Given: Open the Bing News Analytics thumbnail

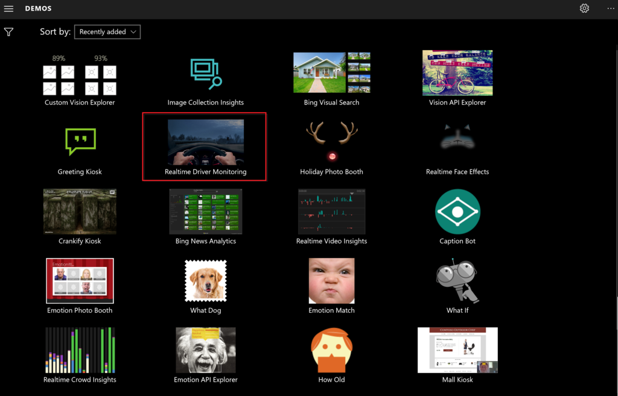Looking at the screenshot, I should pyautogui.click(x=206, y=212).
